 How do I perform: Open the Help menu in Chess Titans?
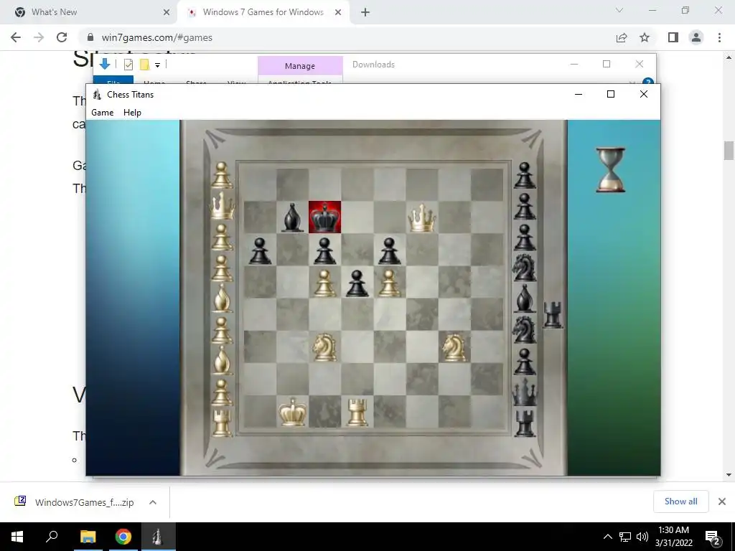tap(132, 113)
